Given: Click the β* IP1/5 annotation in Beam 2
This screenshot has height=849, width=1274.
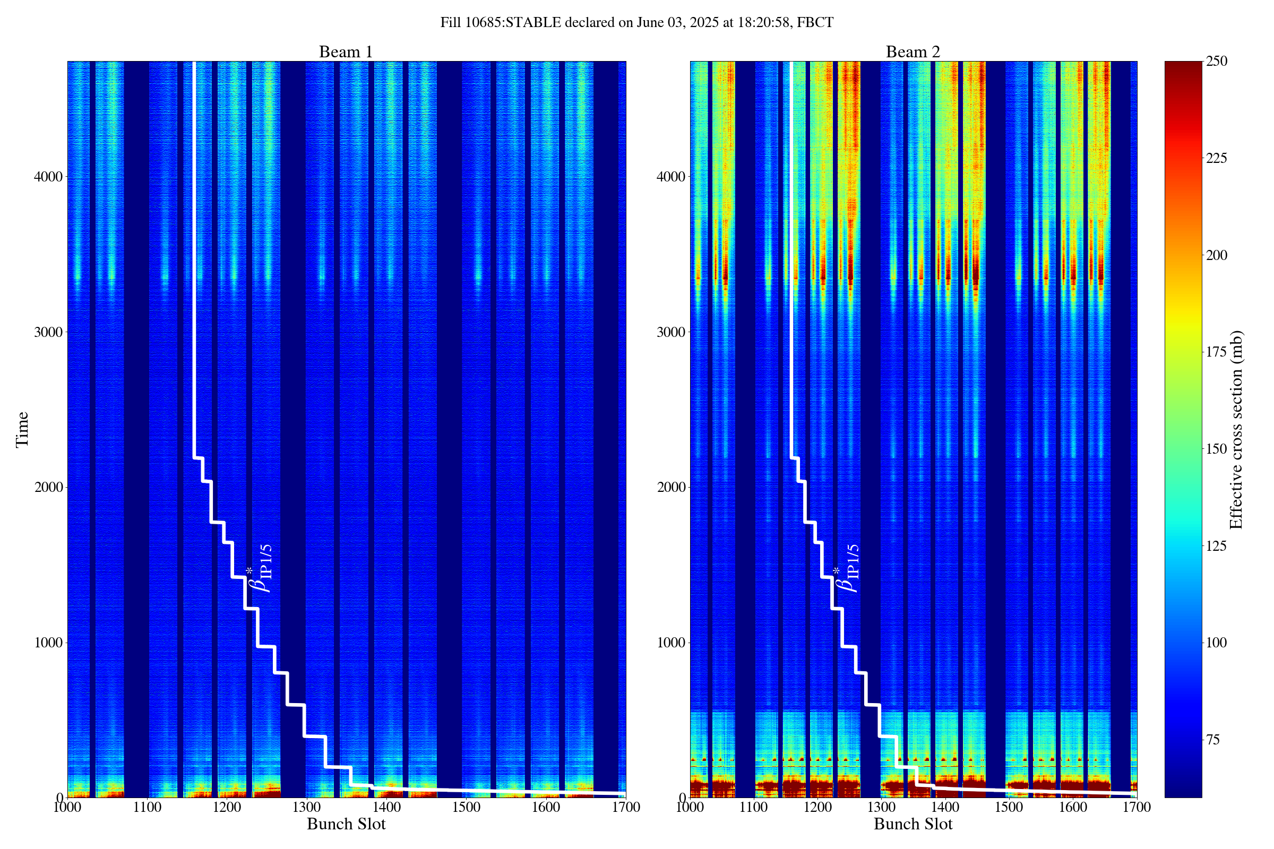Looking at the screenshot, I should 847,569.
